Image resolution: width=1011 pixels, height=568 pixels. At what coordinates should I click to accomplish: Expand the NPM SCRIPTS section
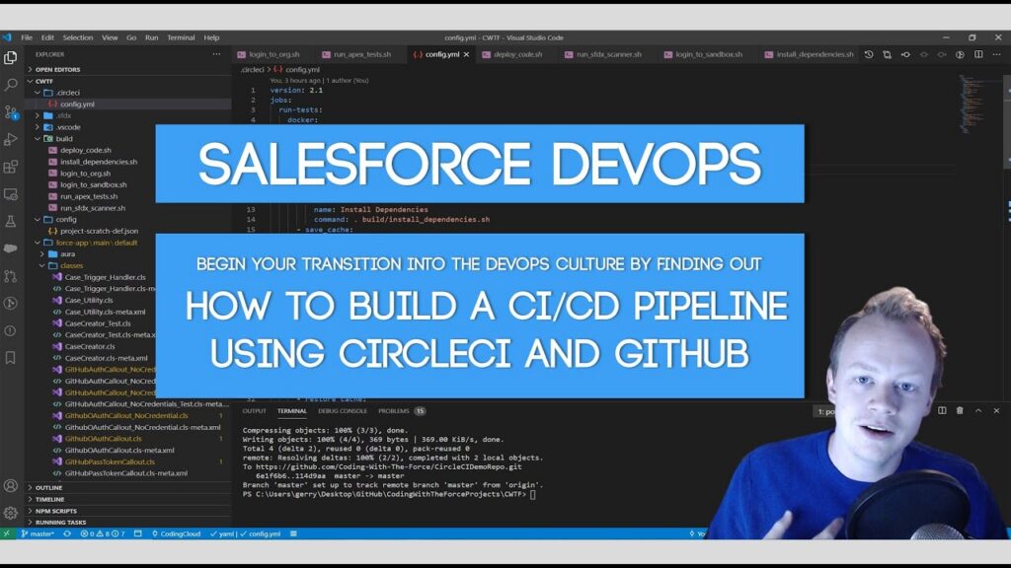click(55, 511)
